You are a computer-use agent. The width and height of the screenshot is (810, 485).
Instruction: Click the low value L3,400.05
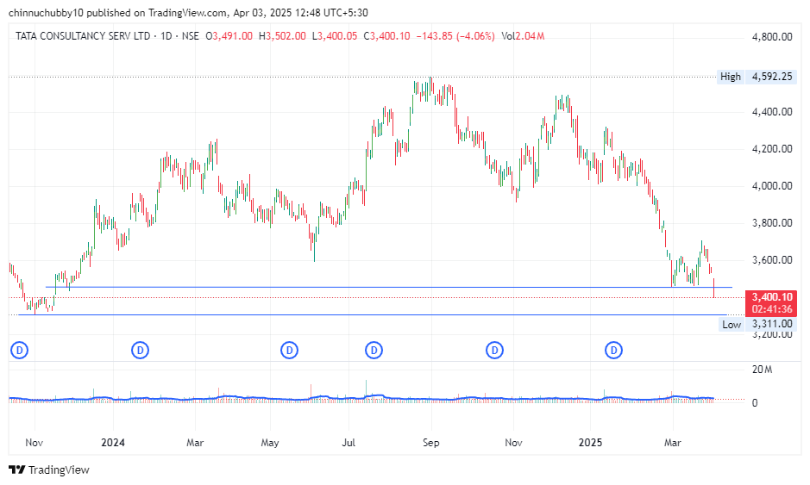[335, 36]
